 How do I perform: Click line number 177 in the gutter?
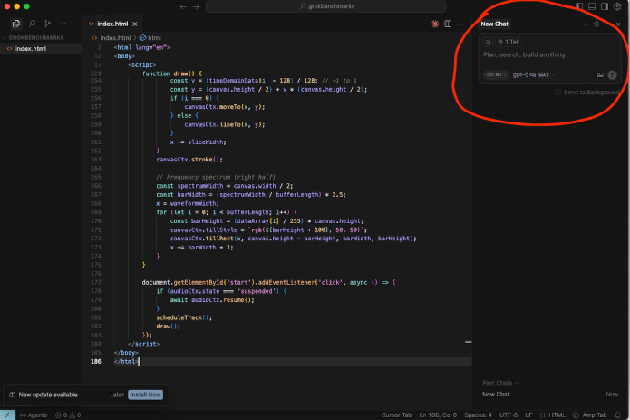point(96,282)
